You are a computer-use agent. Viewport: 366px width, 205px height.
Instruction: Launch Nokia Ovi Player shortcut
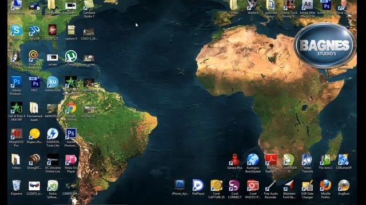pyautogui.click(x=71, y=159)
